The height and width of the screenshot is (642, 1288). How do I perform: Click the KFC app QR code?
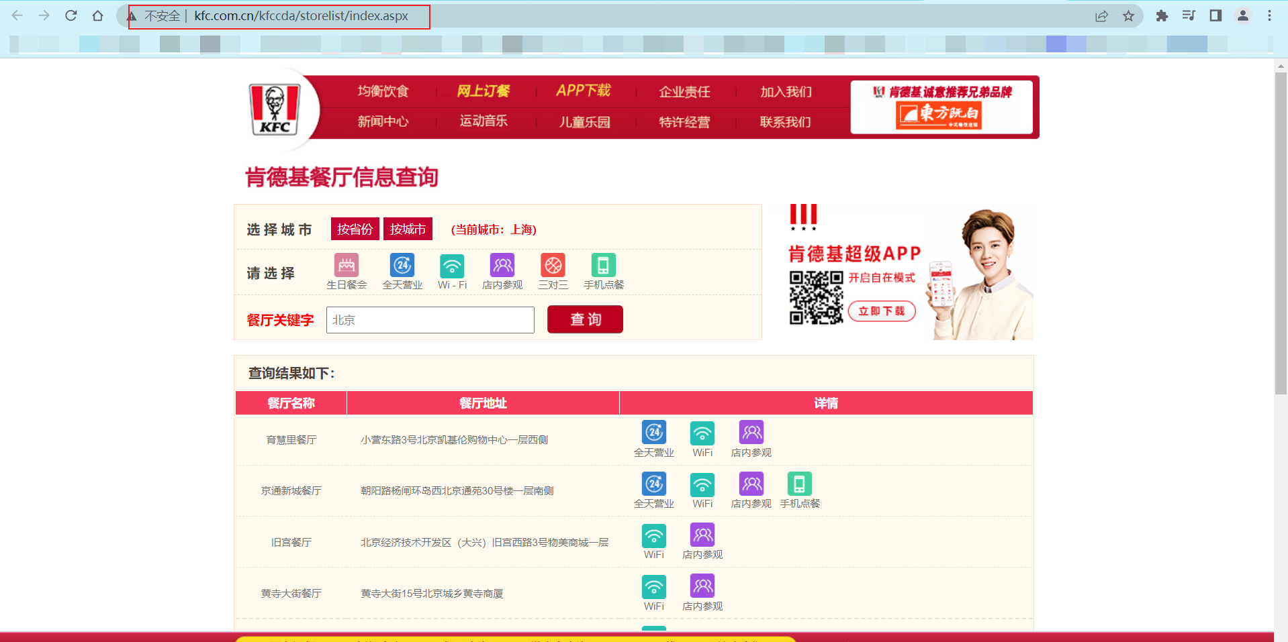tap(816, 298)
